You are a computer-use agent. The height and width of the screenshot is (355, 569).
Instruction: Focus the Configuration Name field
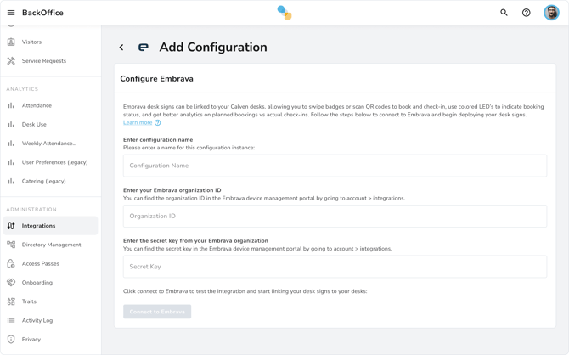click(335, 166)
